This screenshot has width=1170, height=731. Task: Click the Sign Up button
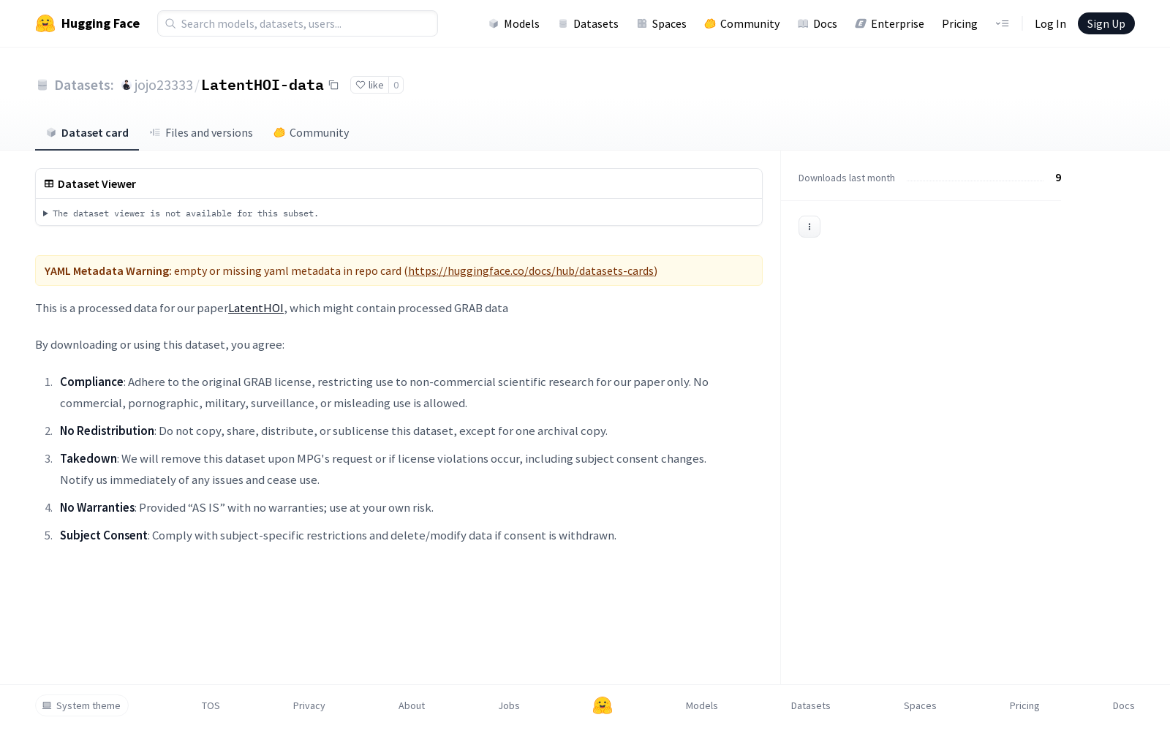tap(1106, 23)
